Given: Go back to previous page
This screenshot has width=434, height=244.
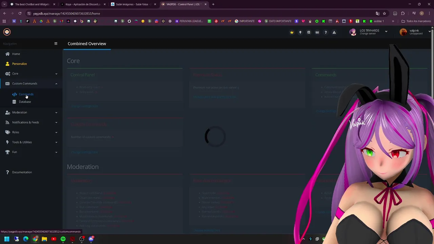Looking at the screenshot, I should tap(5, 14).
